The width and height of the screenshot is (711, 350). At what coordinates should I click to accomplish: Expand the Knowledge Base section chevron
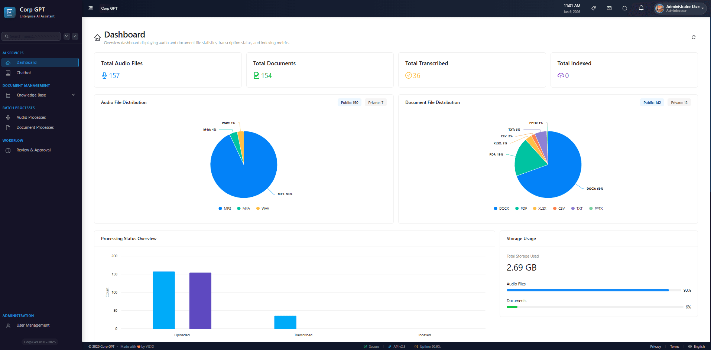[x=73, y=95]
